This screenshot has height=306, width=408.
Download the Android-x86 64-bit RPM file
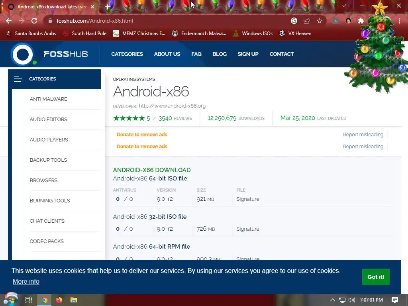151,247
